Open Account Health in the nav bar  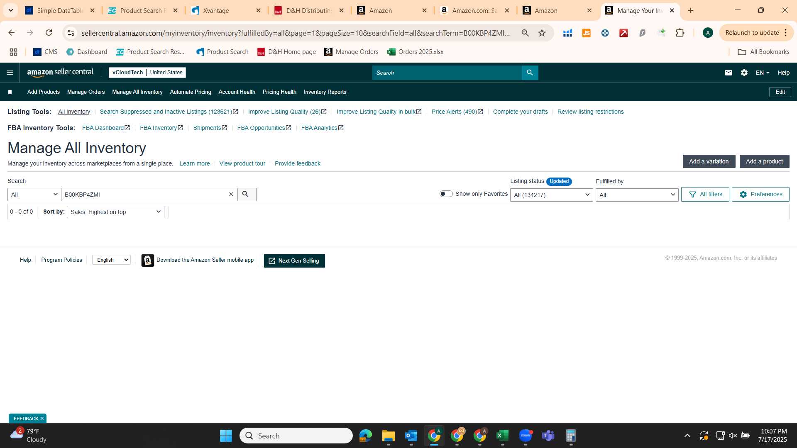(x=237, y=92)
